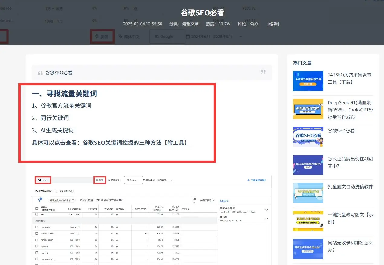Click the plus 搜索引擎优化 chip
Viewport: 384px width, 265px height.
click(64, 191)
